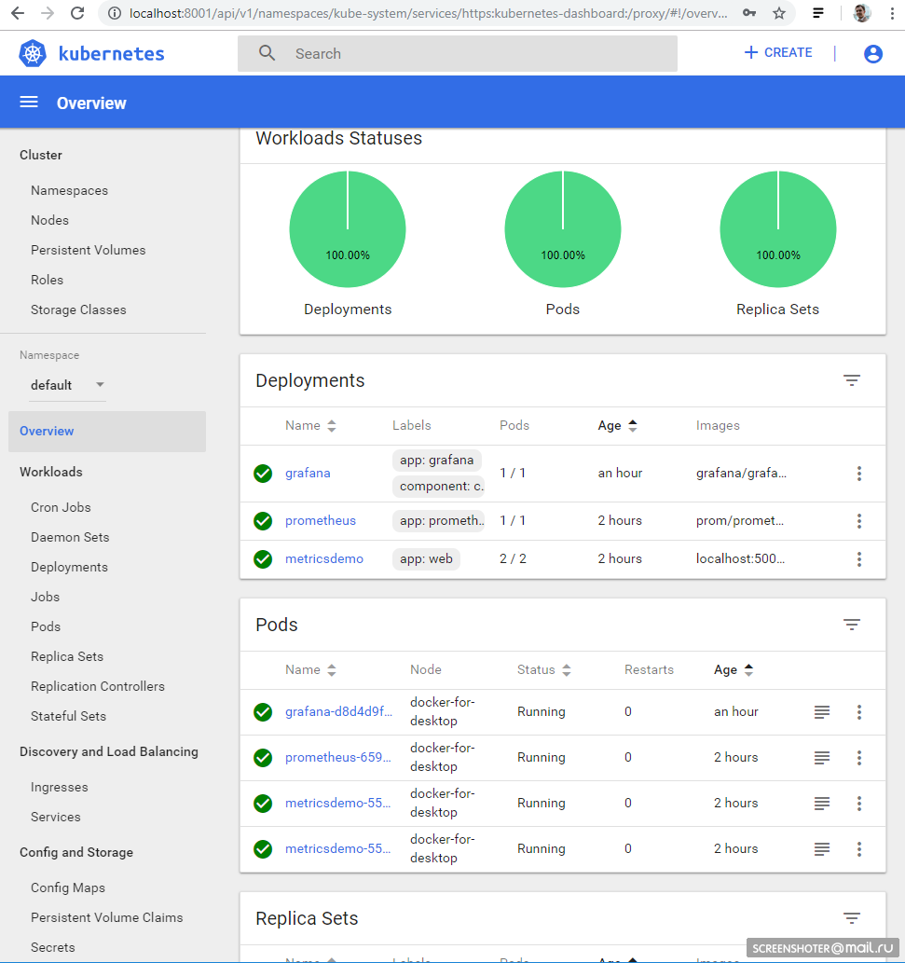
Task: Filter the Deployments card
Action: [851, 380]
